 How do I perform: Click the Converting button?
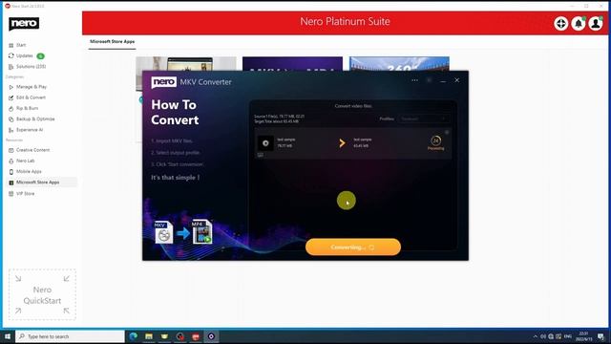pos(353,247)
